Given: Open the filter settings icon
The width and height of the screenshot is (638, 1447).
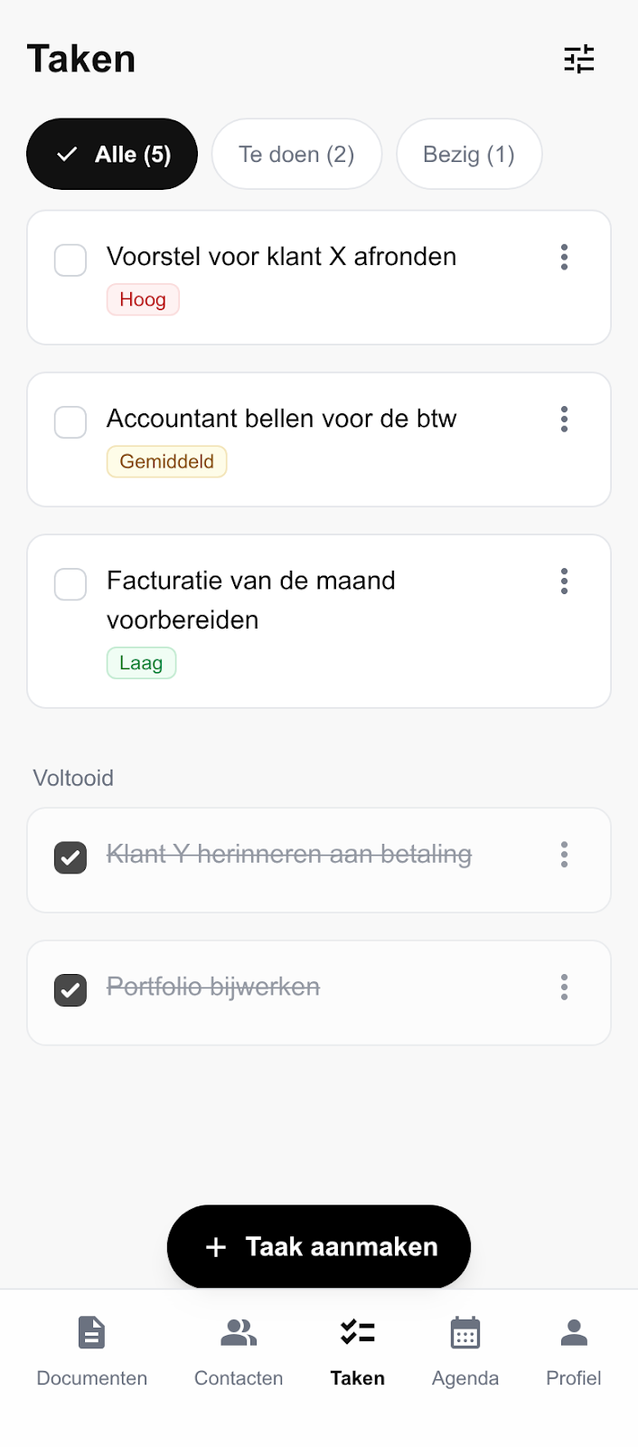Looking at the screenshot, I should point(579,59).
